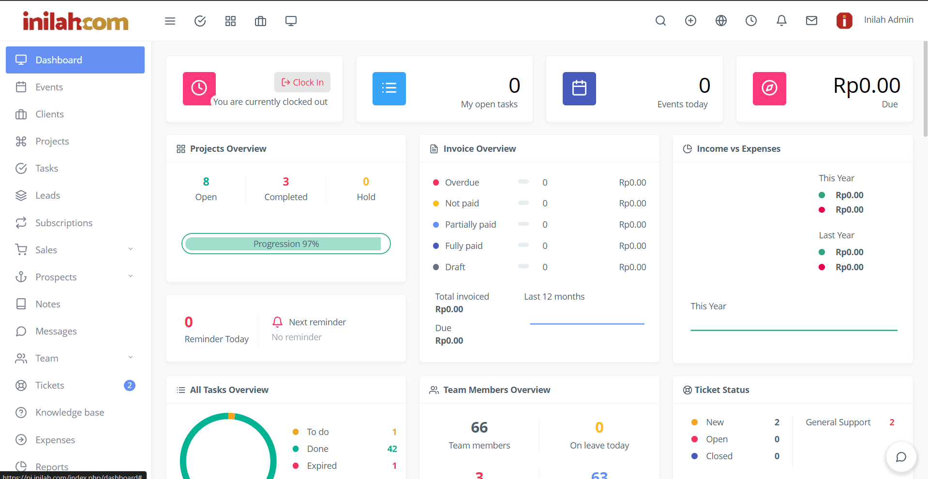Open Knowledge base from the sidebar
The width and height of the screenshot is (928, 479).
tap(70, 412)
